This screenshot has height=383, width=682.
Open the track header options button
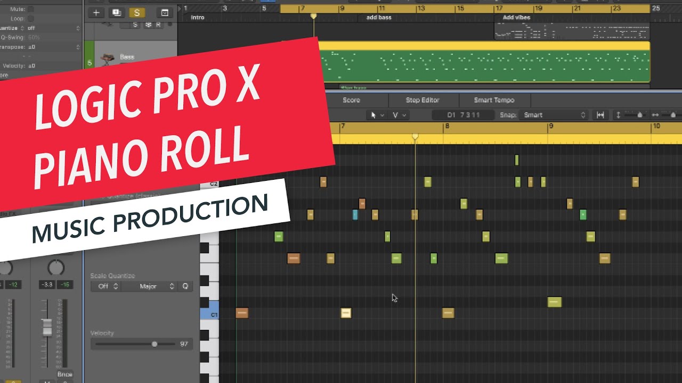[165, 13]
